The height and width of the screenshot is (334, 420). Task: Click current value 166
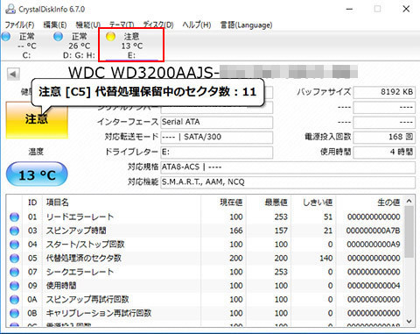pos(236,231)
